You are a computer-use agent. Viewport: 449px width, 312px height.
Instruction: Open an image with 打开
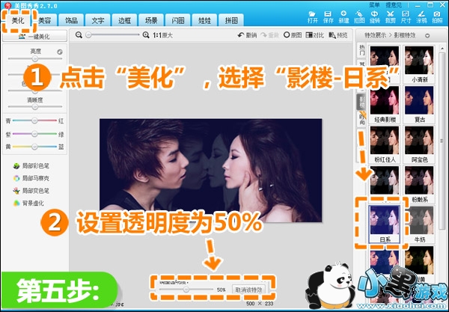click(x=312, y=17)
